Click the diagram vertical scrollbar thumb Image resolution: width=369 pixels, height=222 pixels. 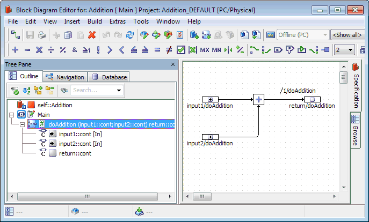pyautogui.click(x=344, y=78)
